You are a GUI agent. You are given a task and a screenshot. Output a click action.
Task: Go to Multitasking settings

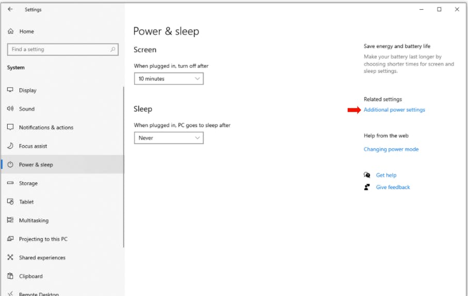tap(34, 221)
